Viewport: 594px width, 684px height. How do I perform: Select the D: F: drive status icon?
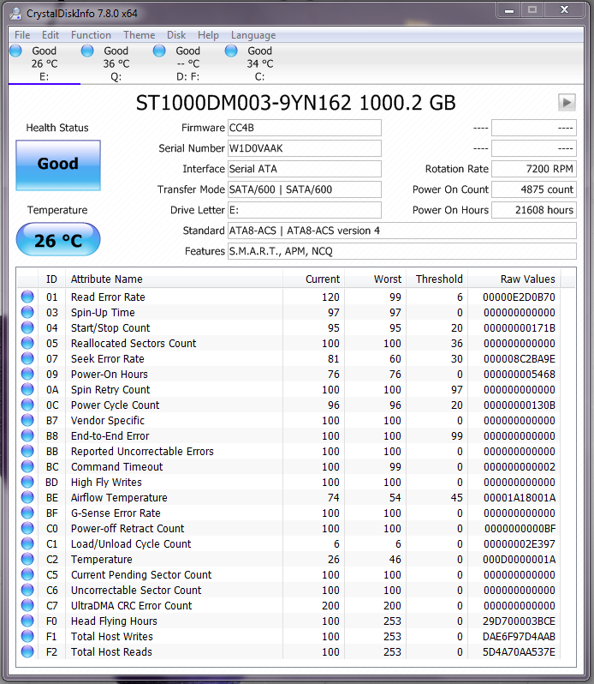tap(159, 51)
